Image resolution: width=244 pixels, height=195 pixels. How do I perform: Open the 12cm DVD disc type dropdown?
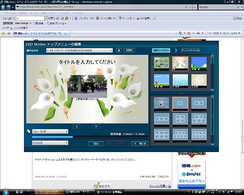point(50,131)
